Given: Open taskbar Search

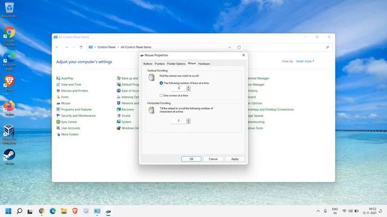Looking at the screenshot, I should pyautogui.click(x=19, y=211).
